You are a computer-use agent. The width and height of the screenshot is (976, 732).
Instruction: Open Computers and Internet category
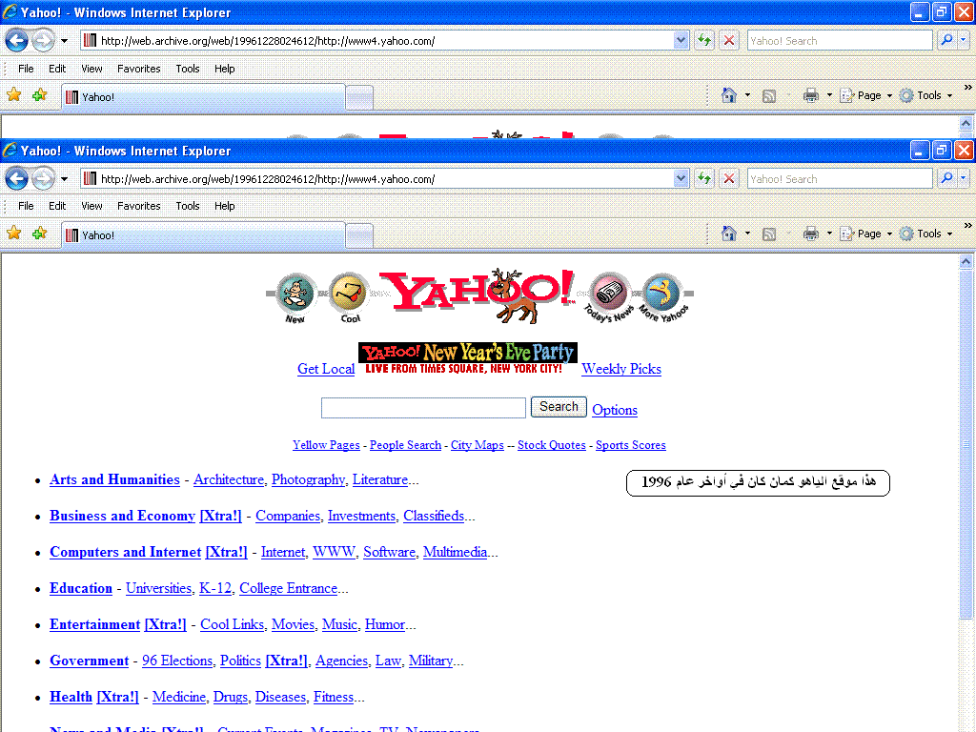pyautogui.click(x=125, y=552)
